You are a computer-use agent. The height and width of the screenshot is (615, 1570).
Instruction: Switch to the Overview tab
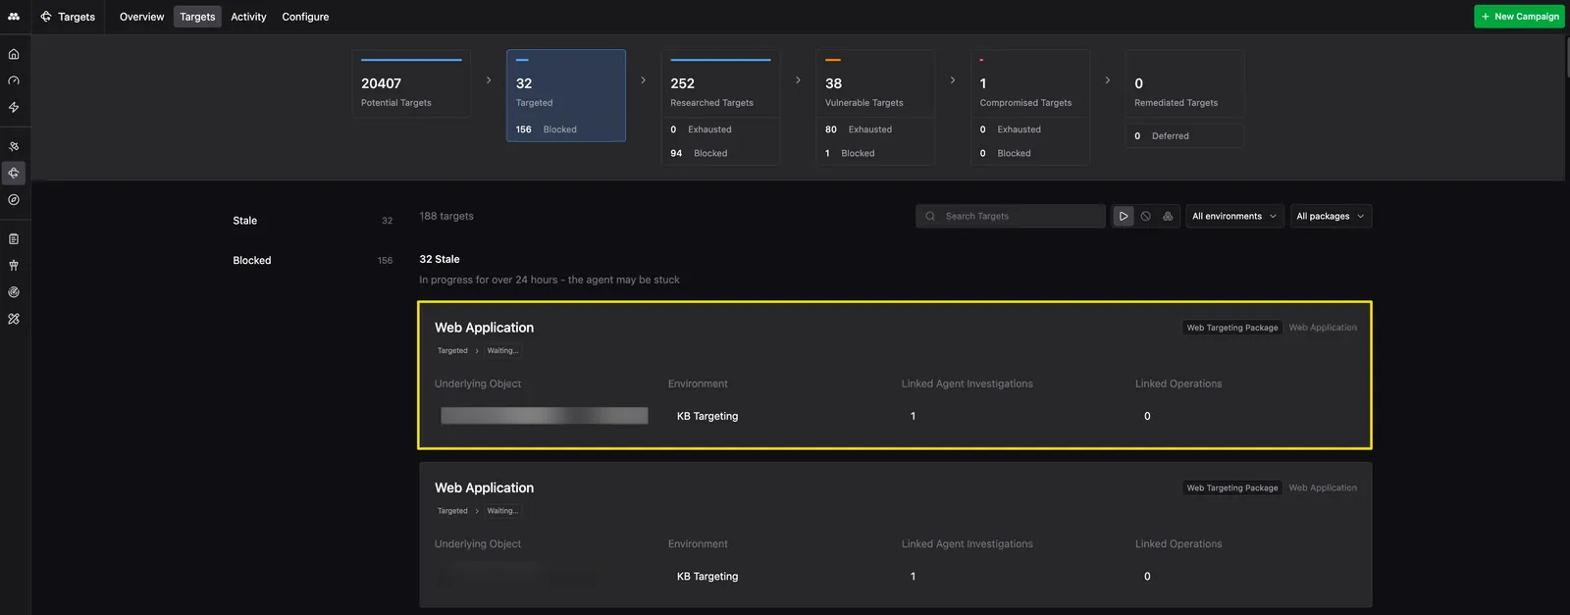[x=141, y=17]
